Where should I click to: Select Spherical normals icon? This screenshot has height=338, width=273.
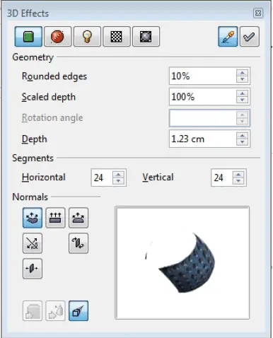[79, 218]
